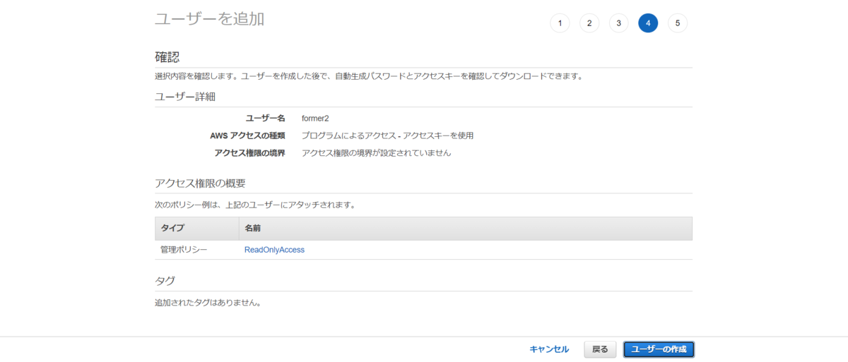The image size is (848, 362).
Task: Click the 戻る back button
Action: [600, 349]
